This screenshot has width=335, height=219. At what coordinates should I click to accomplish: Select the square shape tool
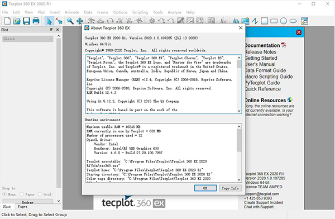click(264, 21)
